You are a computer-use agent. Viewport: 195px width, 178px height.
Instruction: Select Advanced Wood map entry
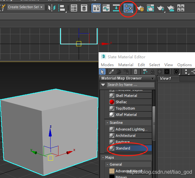(130, 171)
